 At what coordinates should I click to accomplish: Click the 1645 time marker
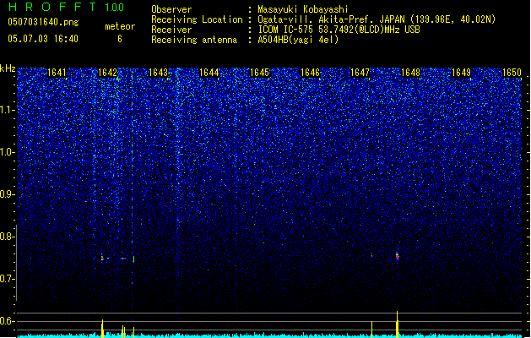[x=259, y=72]
